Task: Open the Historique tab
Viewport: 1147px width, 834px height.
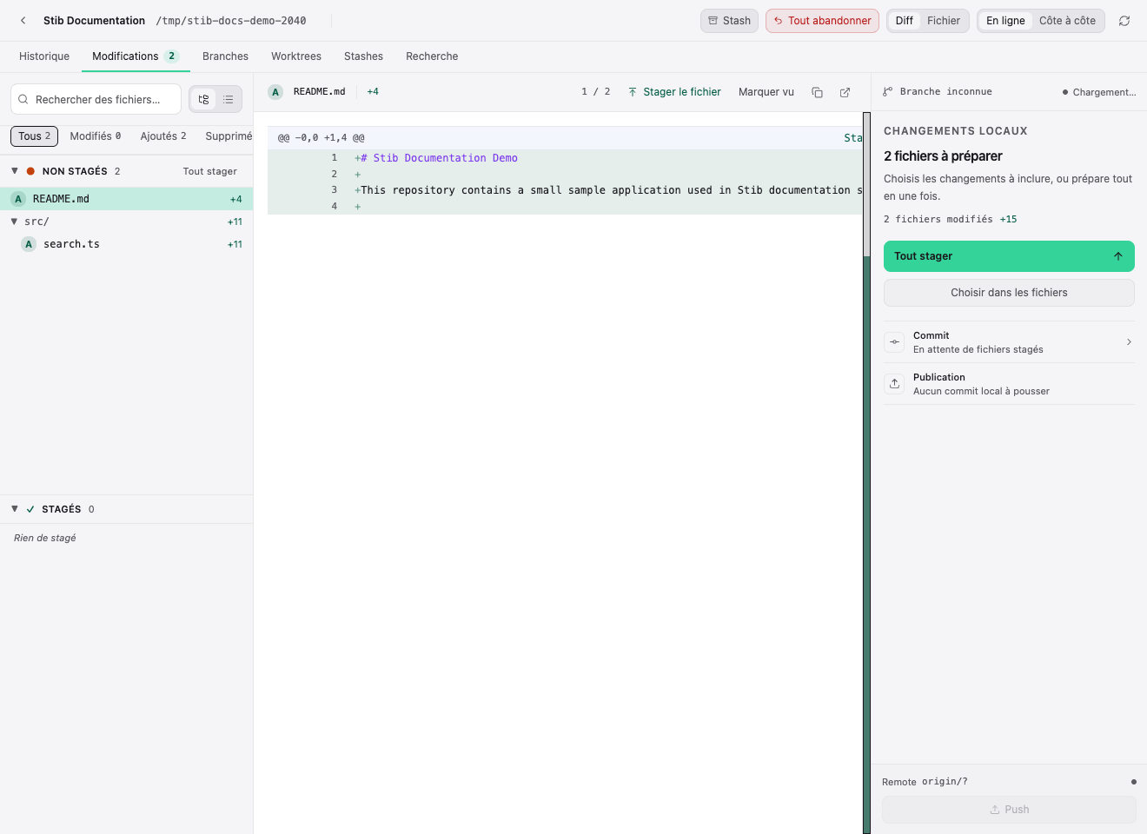Action: (x=44, y=56)
